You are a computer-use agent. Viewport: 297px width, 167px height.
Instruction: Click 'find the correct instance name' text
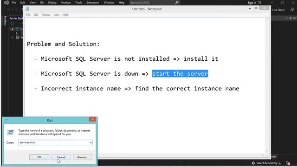(187, 89)
